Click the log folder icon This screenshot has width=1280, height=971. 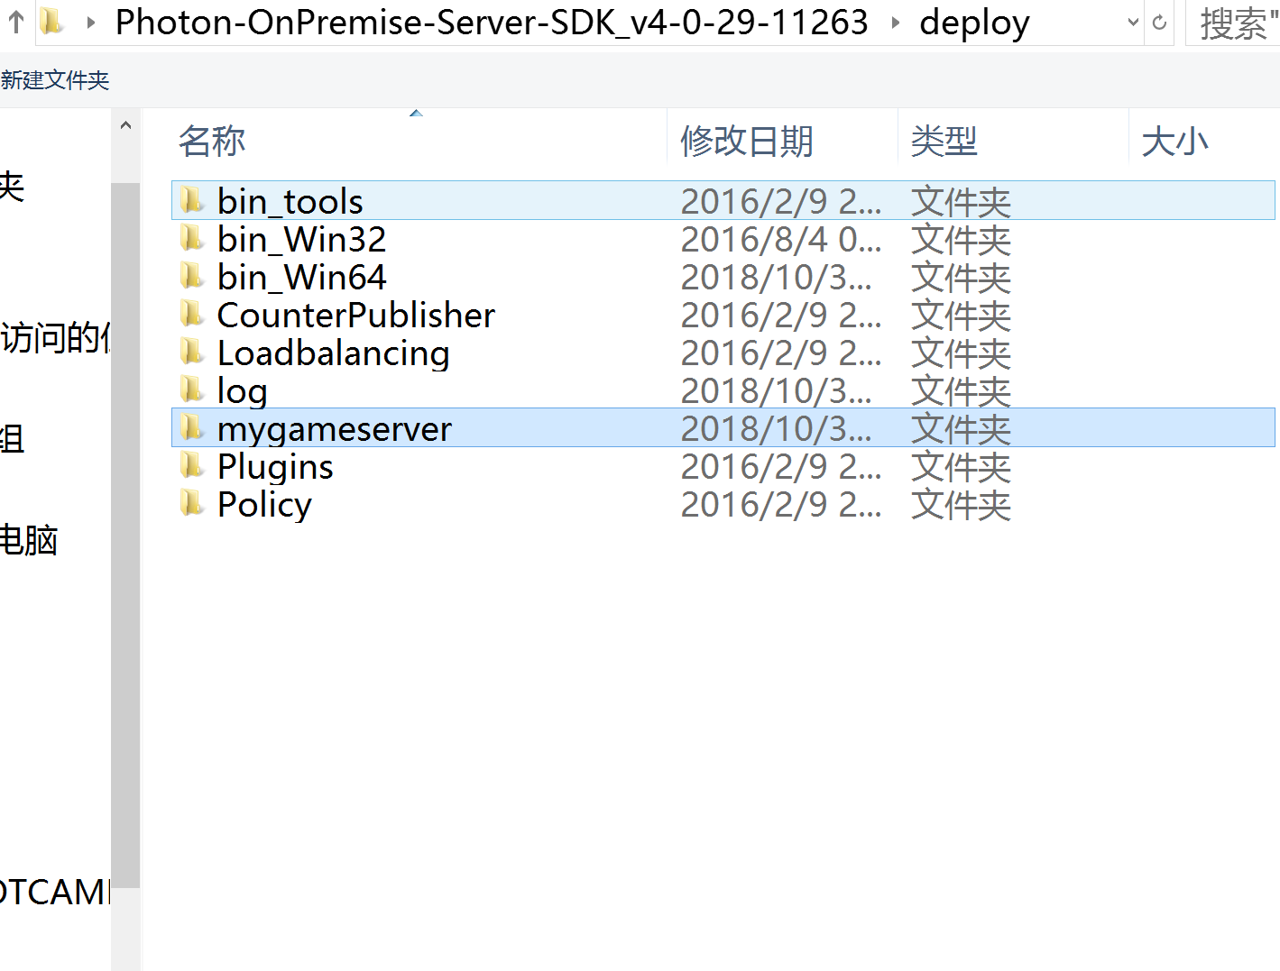191,389
